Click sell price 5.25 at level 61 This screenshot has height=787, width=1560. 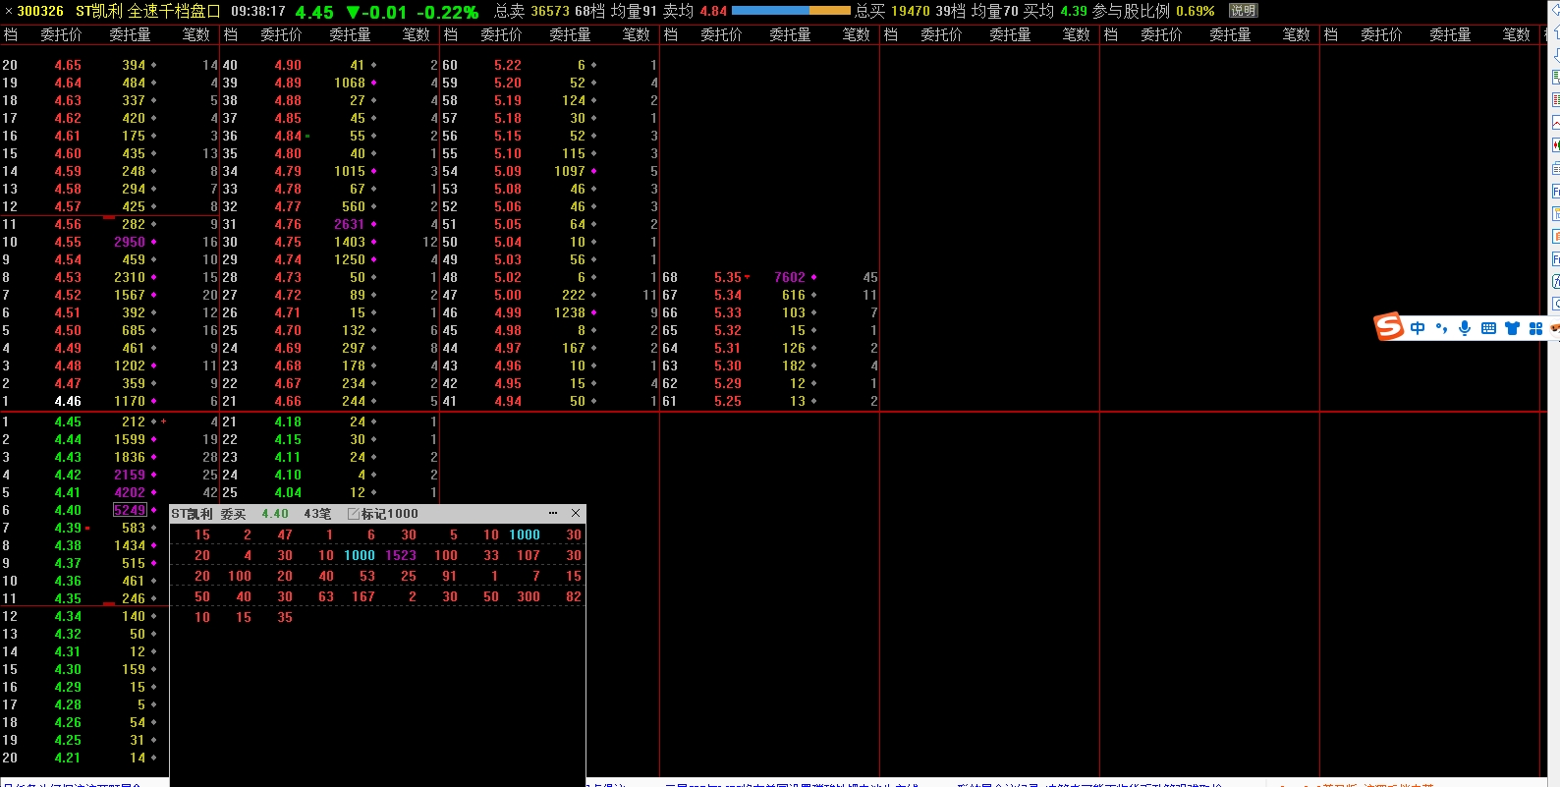728,401
